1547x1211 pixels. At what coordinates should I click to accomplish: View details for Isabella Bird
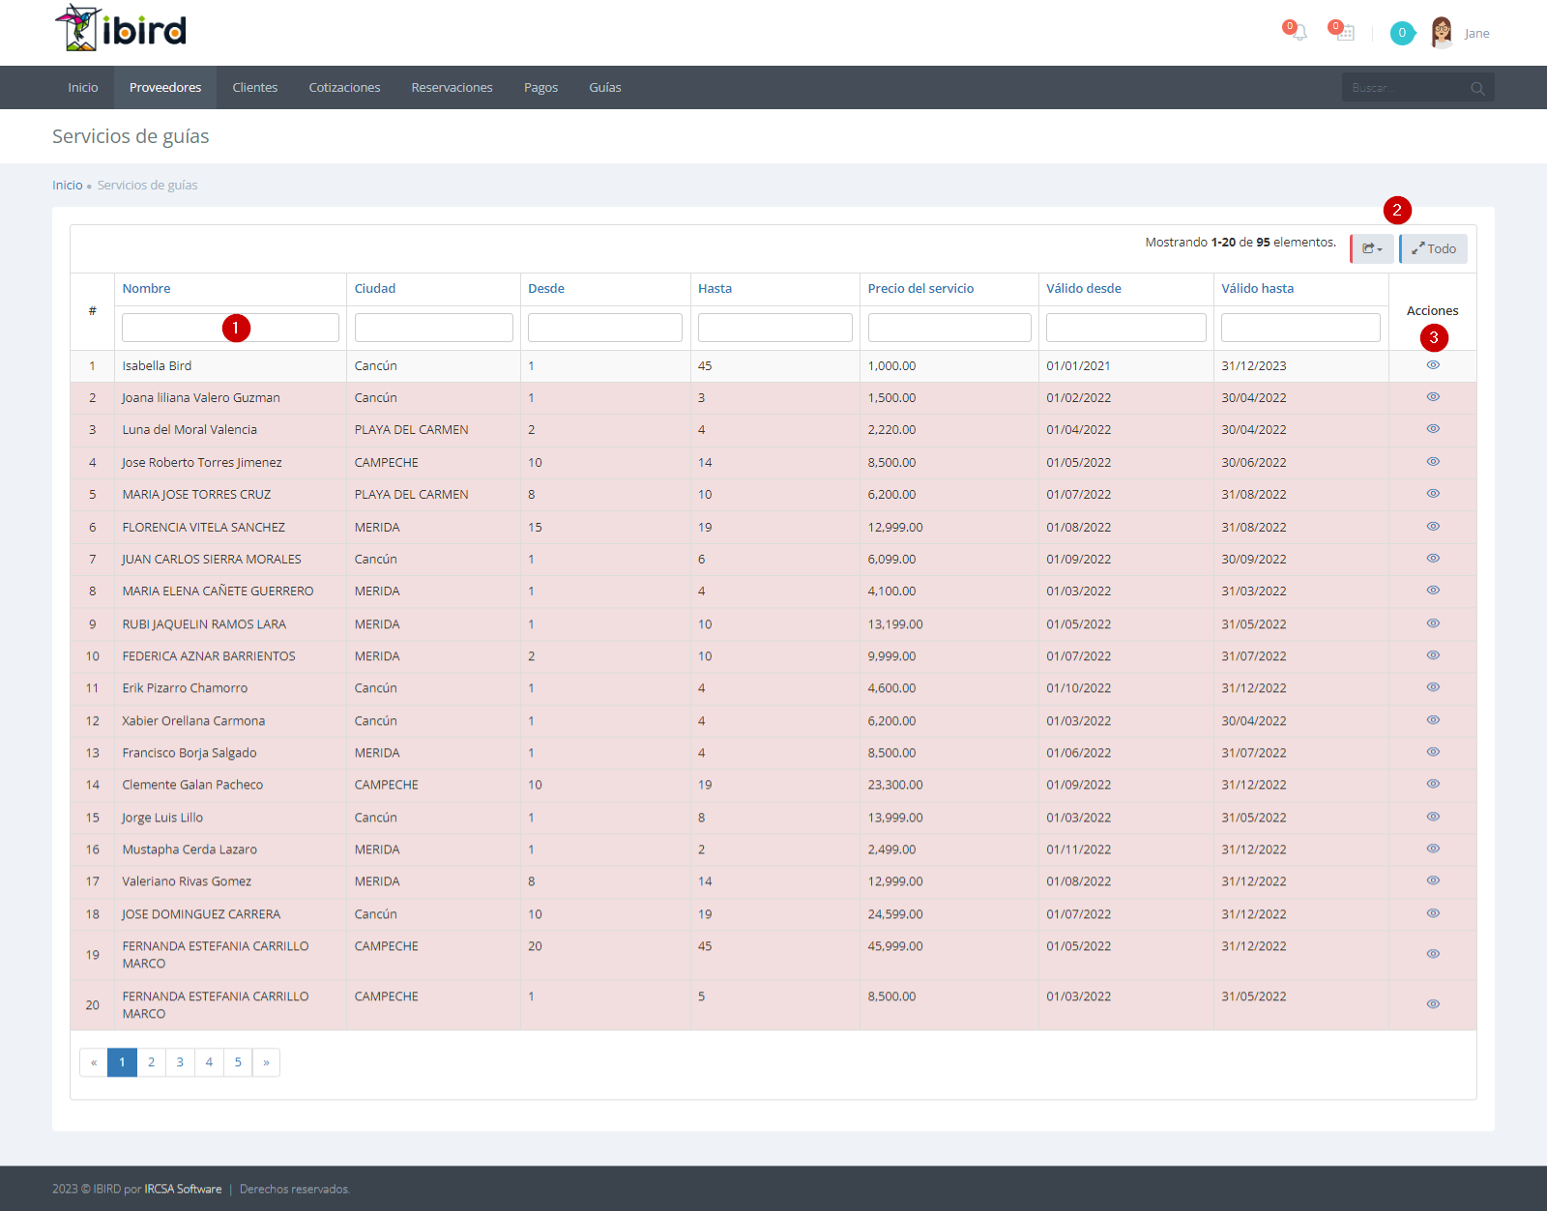click(x=1433, y=365)
